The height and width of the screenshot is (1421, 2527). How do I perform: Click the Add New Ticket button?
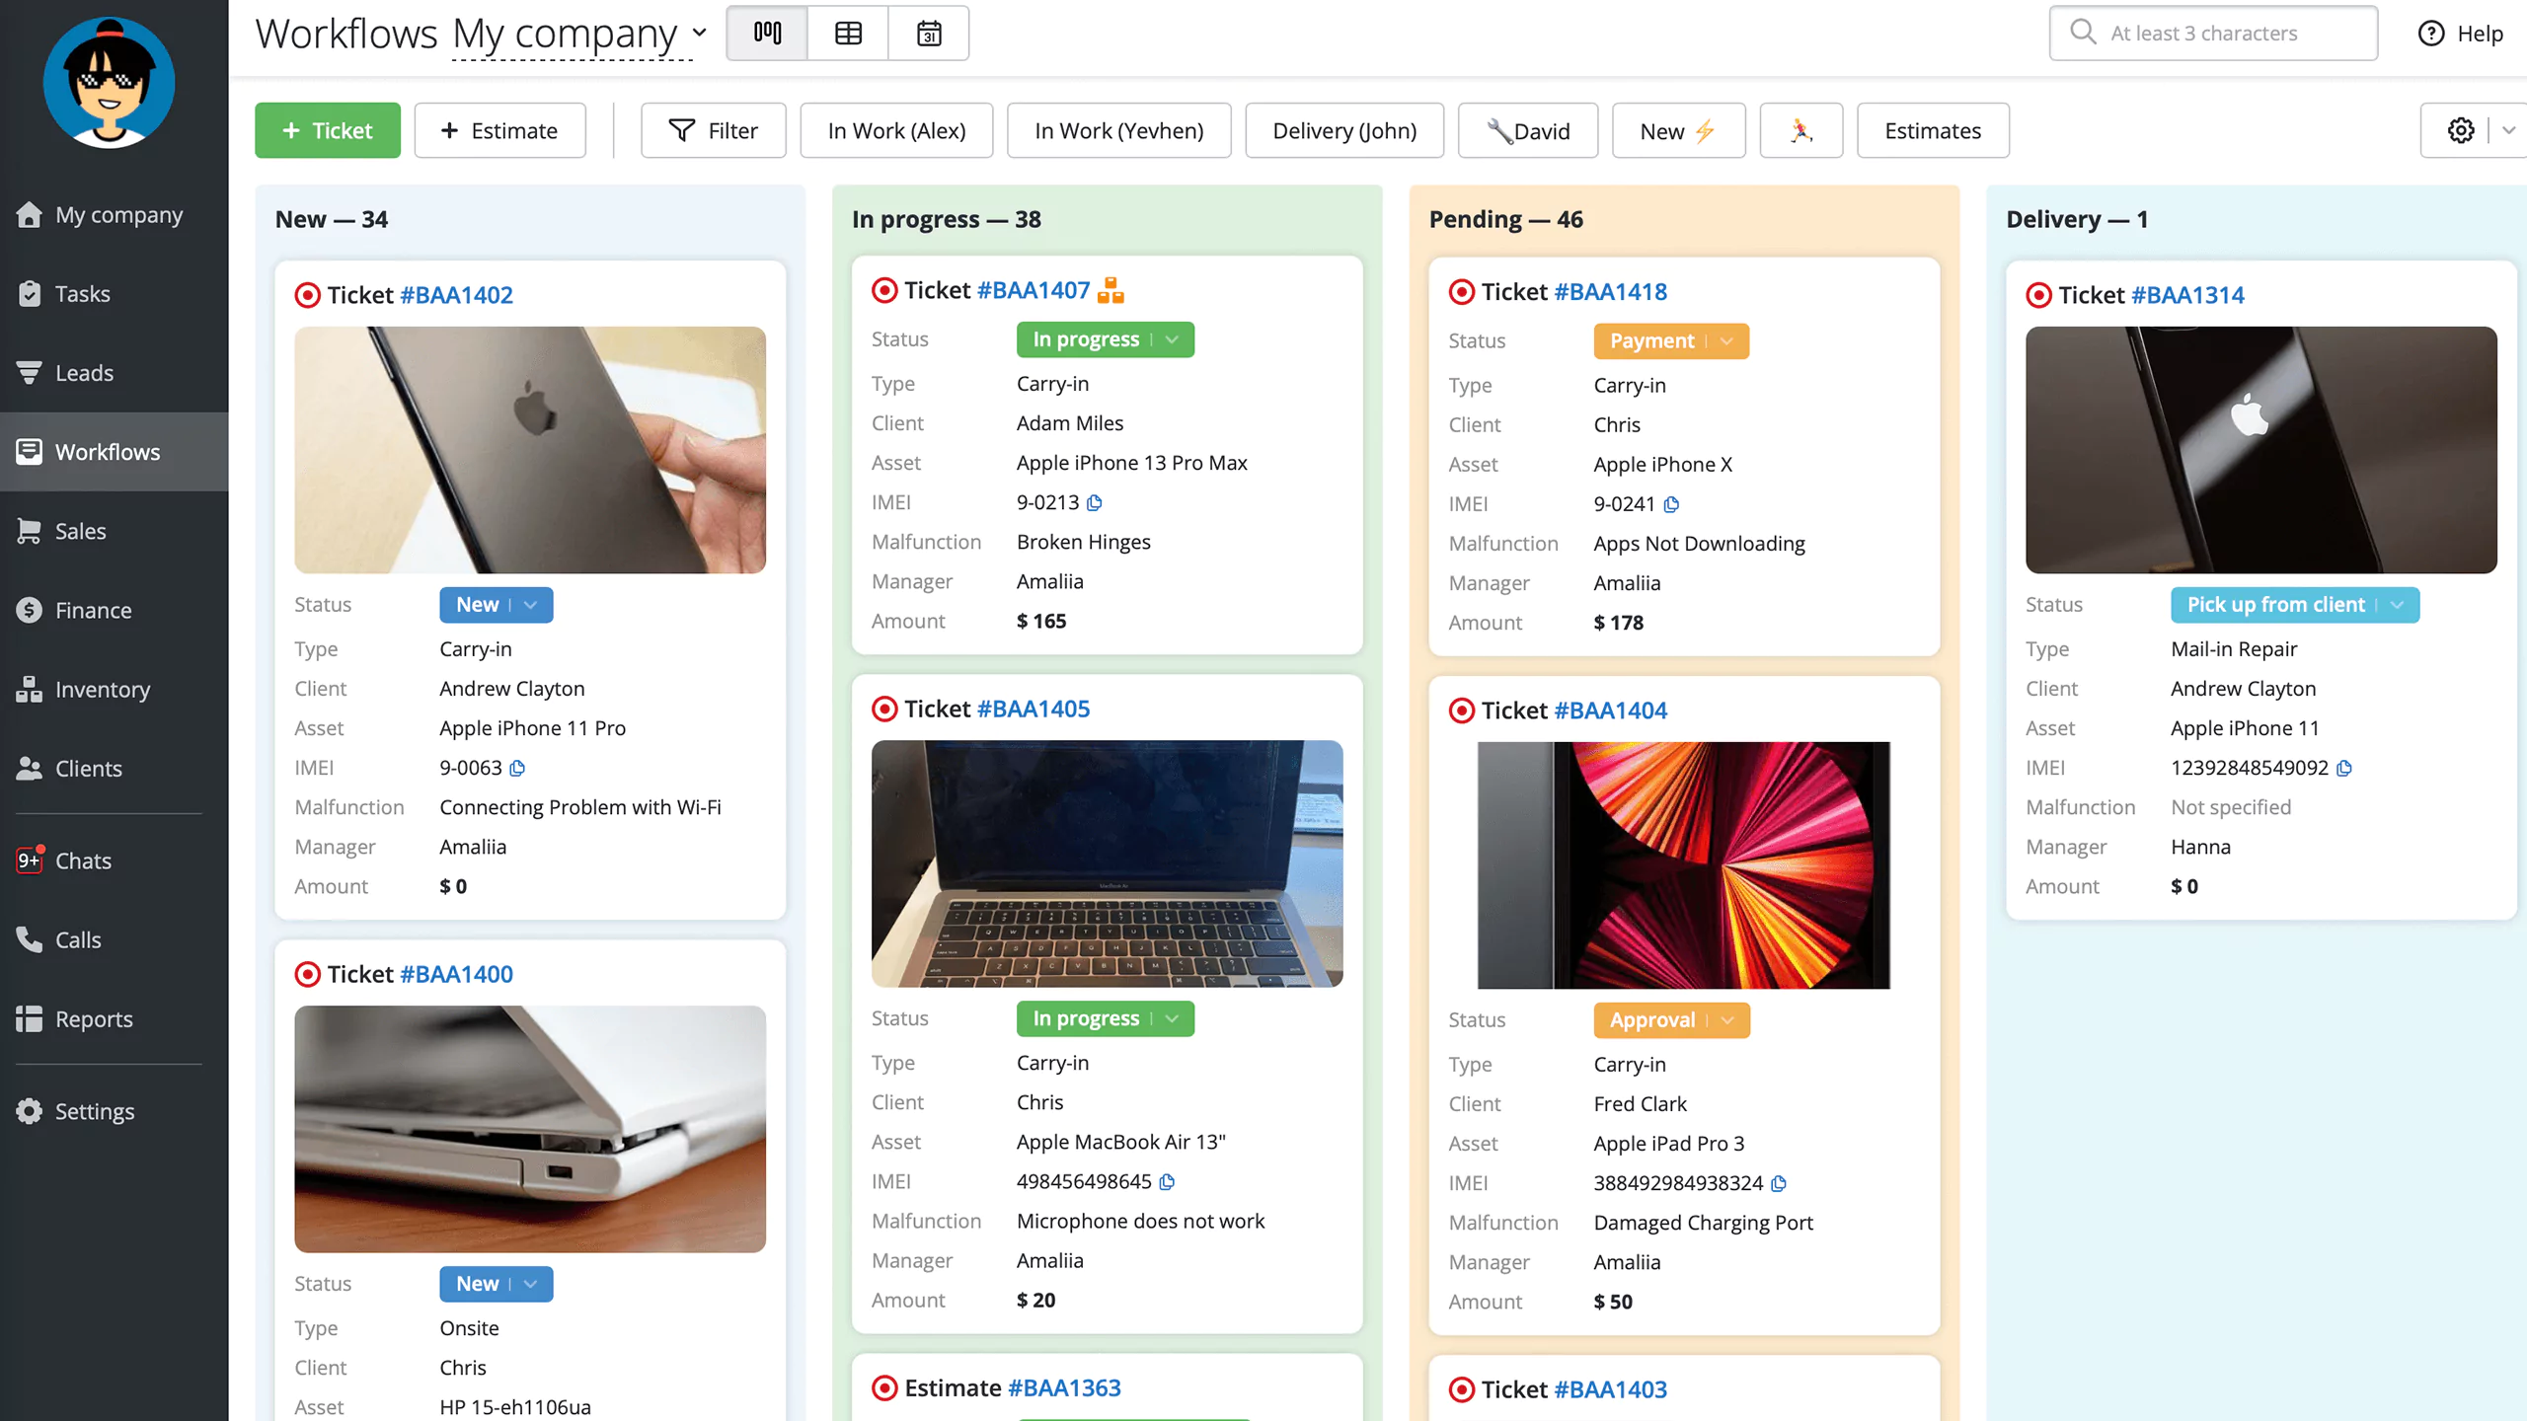click(x=328, y=130)
